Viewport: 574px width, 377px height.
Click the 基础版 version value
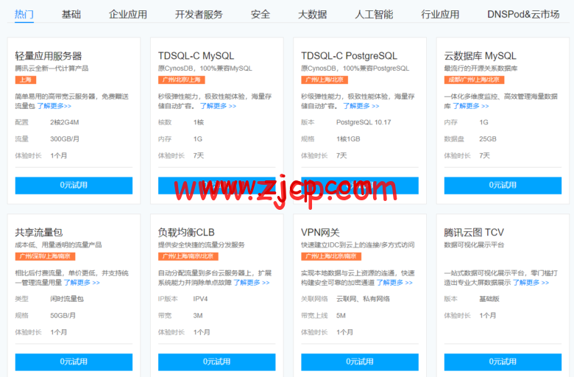489,299
